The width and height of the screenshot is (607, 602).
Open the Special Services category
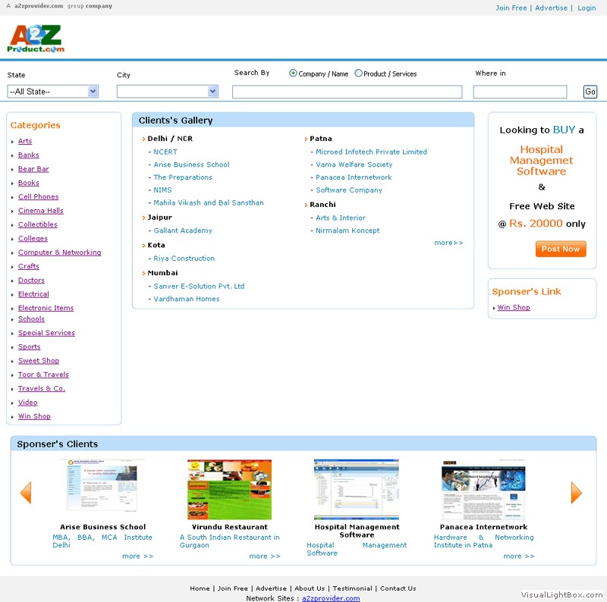pos(46,333)
